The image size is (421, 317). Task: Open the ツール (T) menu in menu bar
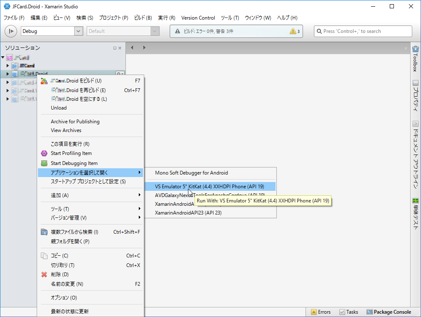[230, 18]
